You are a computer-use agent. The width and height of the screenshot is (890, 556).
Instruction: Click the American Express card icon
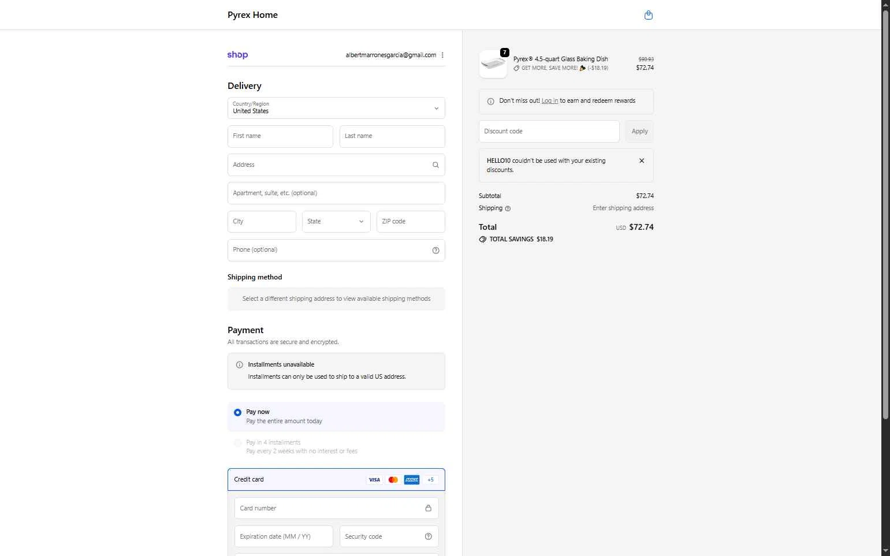tap(412, 480)
